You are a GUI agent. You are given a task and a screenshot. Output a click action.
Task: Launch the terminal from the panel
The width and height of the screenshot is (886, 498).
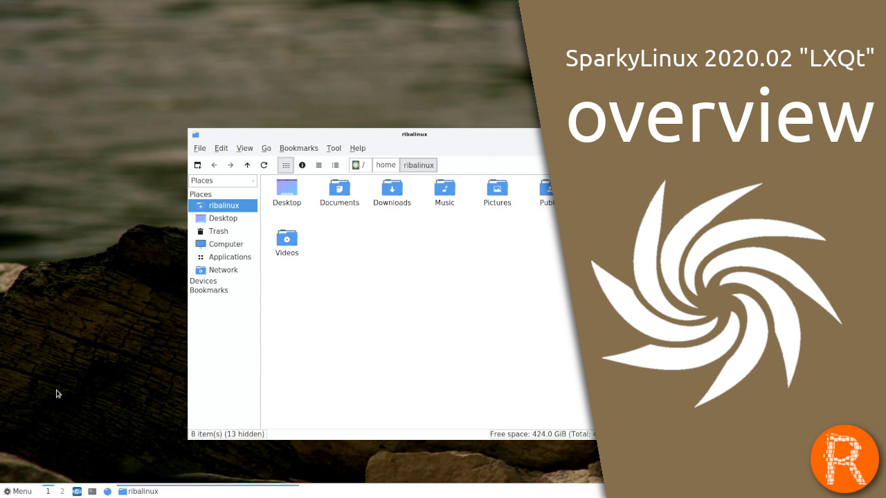pos(92,492)
